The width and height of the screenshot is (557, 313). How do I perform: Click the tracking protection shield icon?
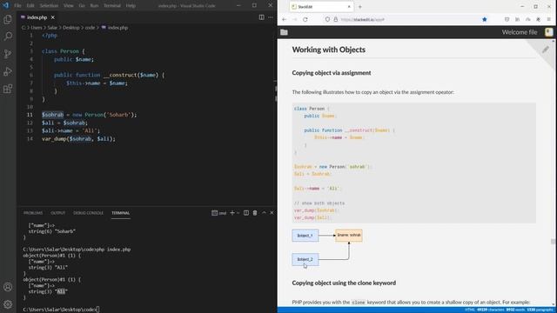pos(327,19)
